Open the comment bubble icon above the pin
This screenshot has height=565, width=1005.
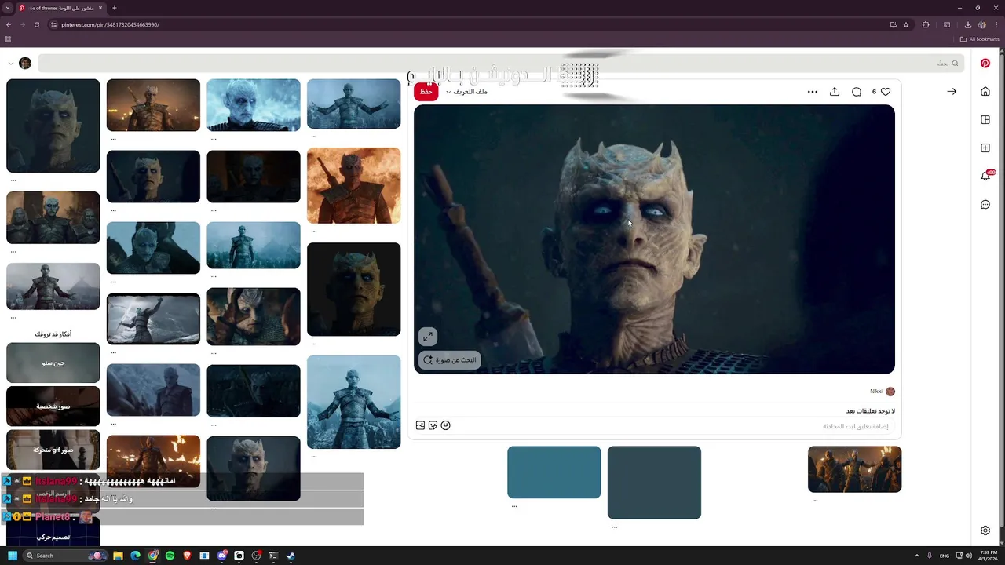[x=857, y=92]
